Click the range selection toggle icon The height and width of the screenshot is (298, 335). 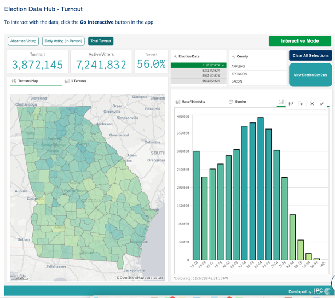(301, 103)
